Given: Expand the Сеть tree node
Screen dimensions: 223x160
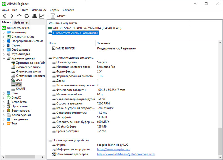Looking at the screenshot, I should 4,93.
